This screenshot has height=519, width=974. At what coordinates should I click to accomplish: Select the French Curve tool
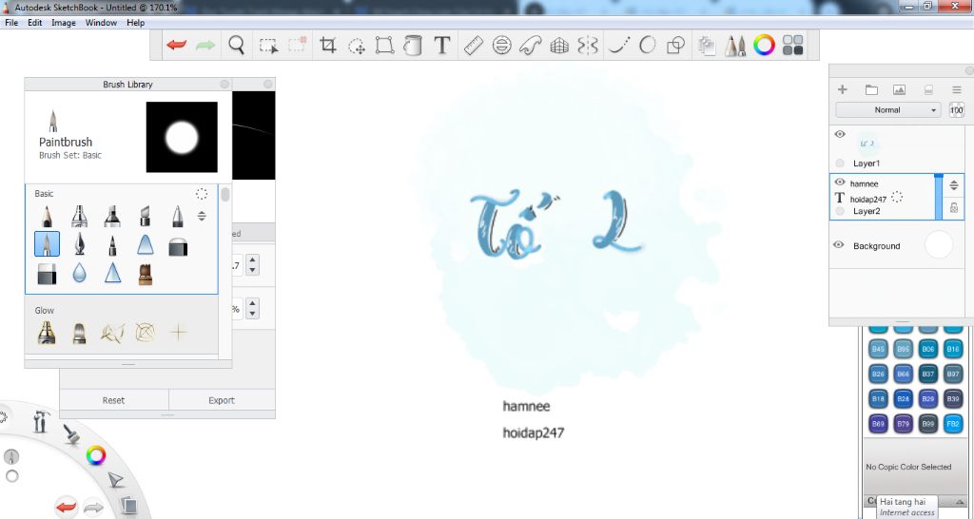(x=531, y=45)
